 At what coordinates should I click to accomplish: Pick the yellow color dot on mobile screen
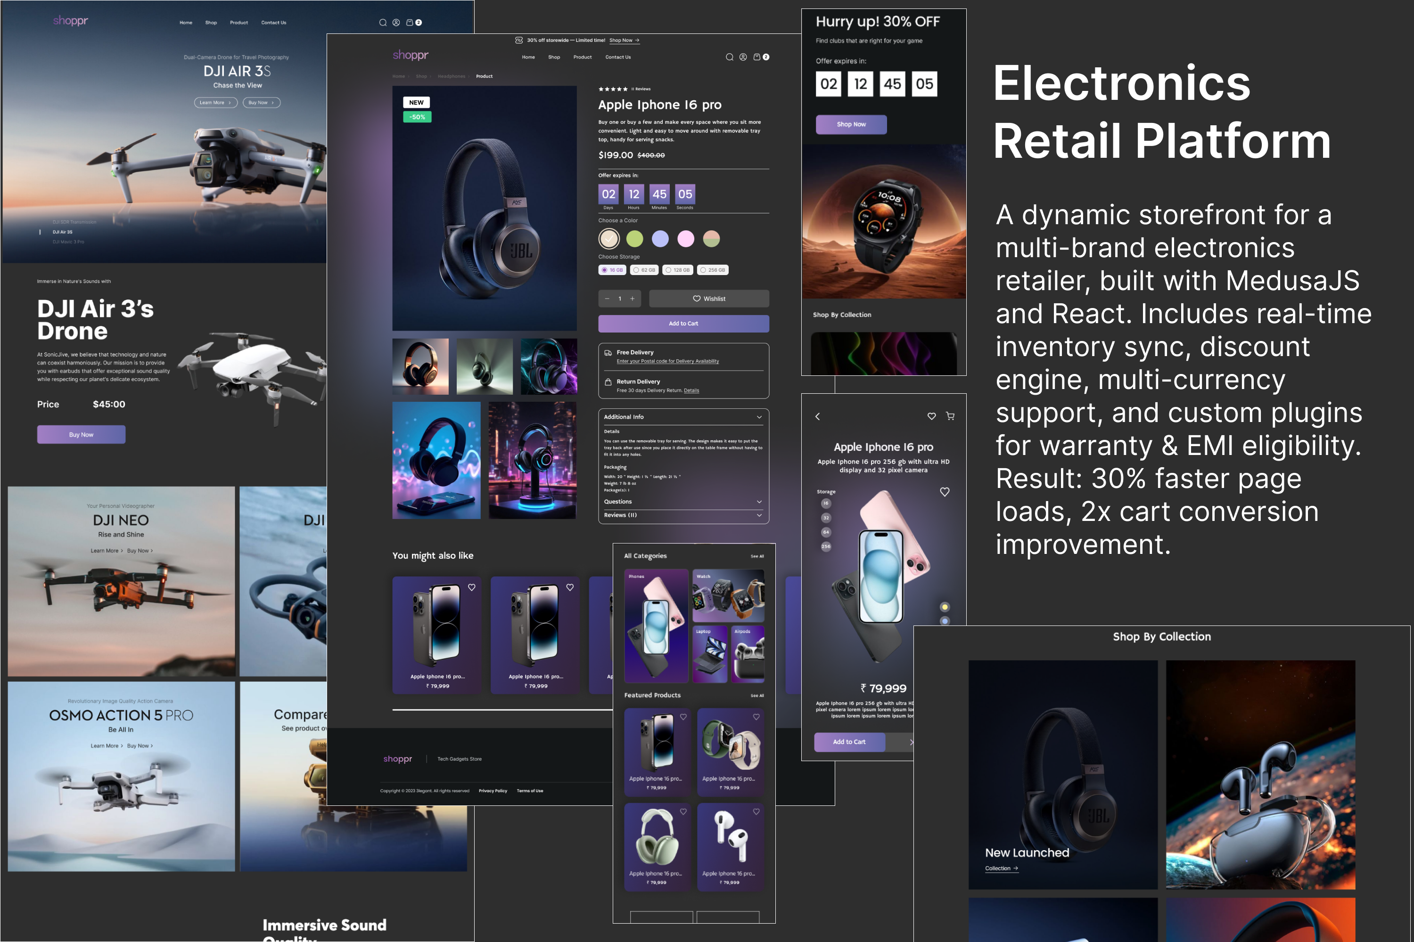[945, 608]
